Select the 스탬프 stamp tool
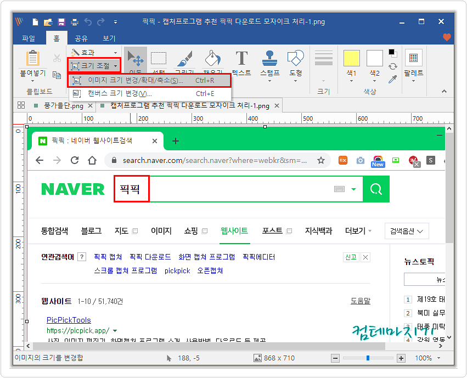Viewport: 467px width, 378px height. (x=270, y=58)
